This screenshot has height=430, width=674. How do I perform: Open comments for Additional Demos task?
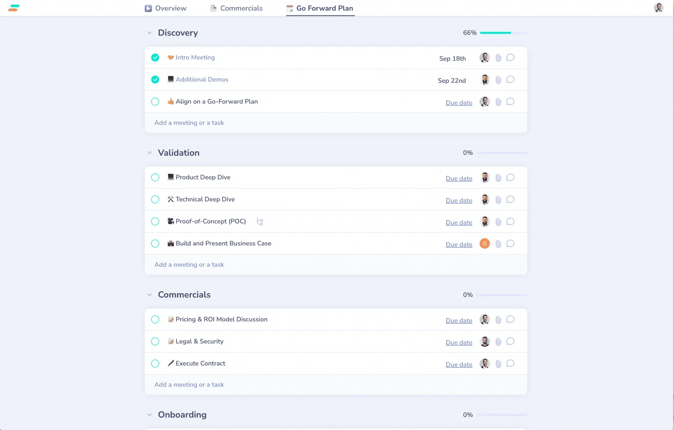pos(510,79)
